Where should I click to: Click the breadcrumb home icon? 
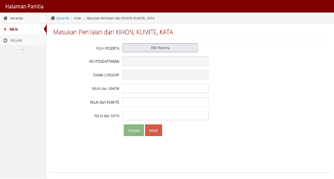[x=53, y=18]
